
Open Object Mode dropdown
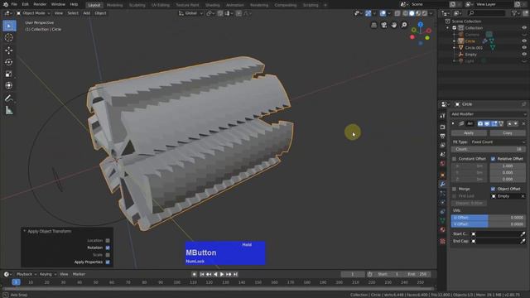[33, 13]
